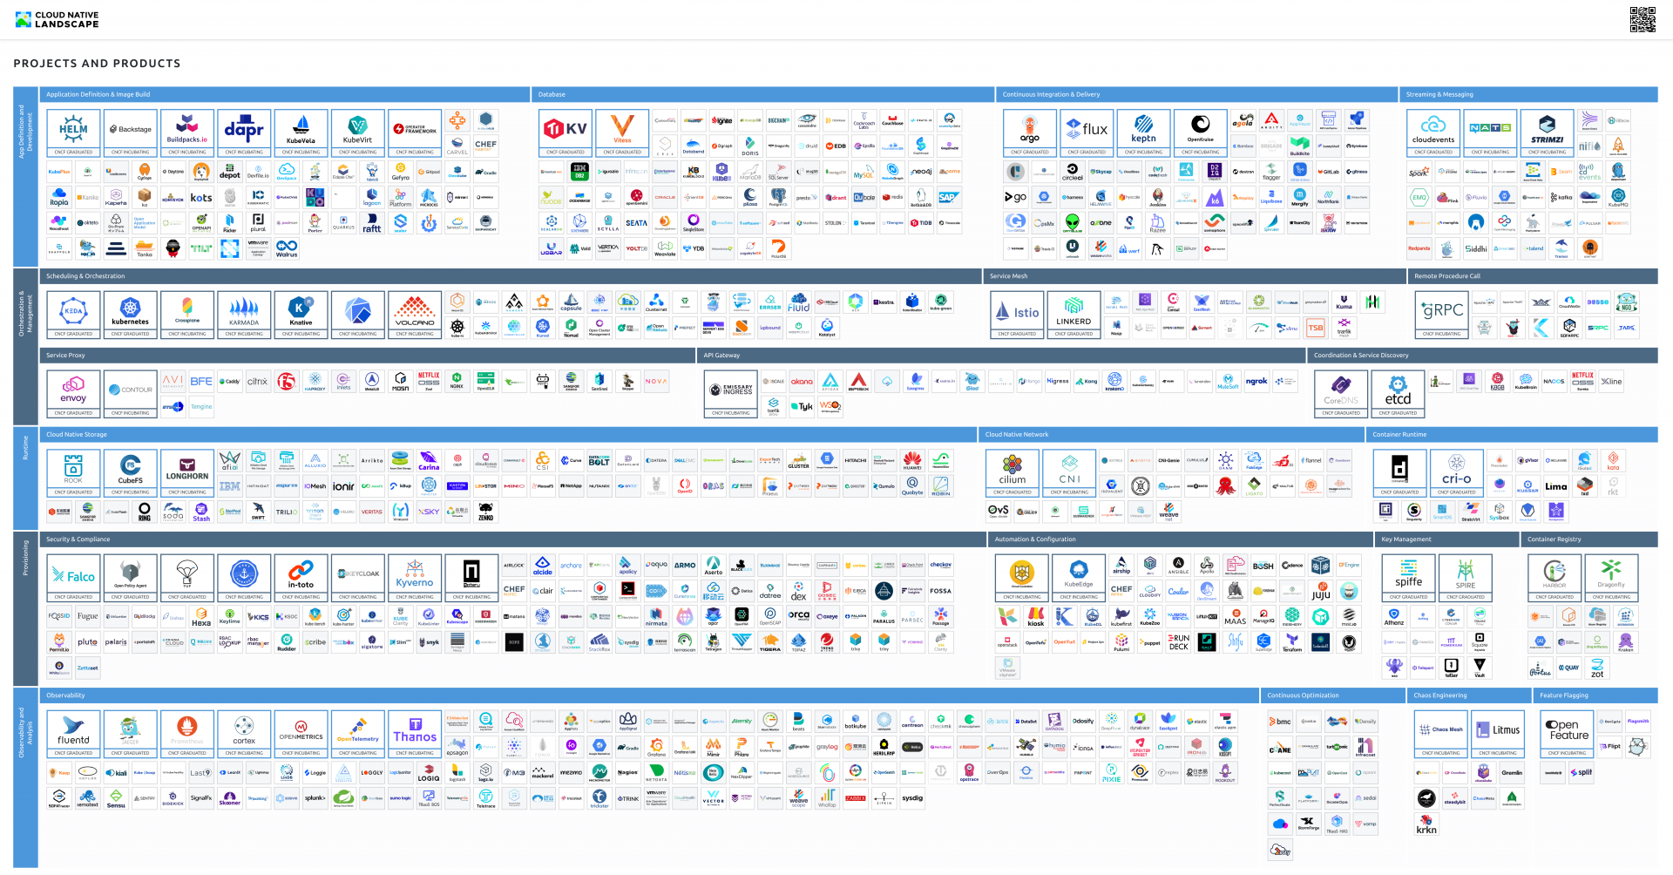Click the Cortex project card
Image resolution: width=1673 pixels, height=875 pixels.
pyautogui.click(x=244, y=734)
